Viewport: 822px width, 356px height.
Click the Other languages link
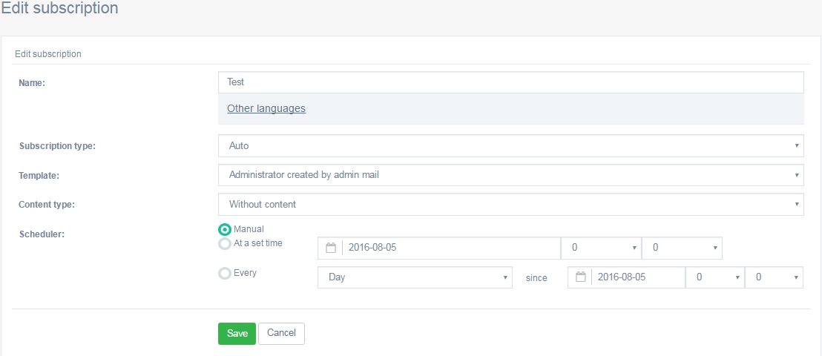click(266, 108)
